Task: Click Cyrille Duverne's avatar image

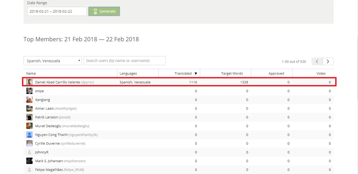Action: point(29,143)
